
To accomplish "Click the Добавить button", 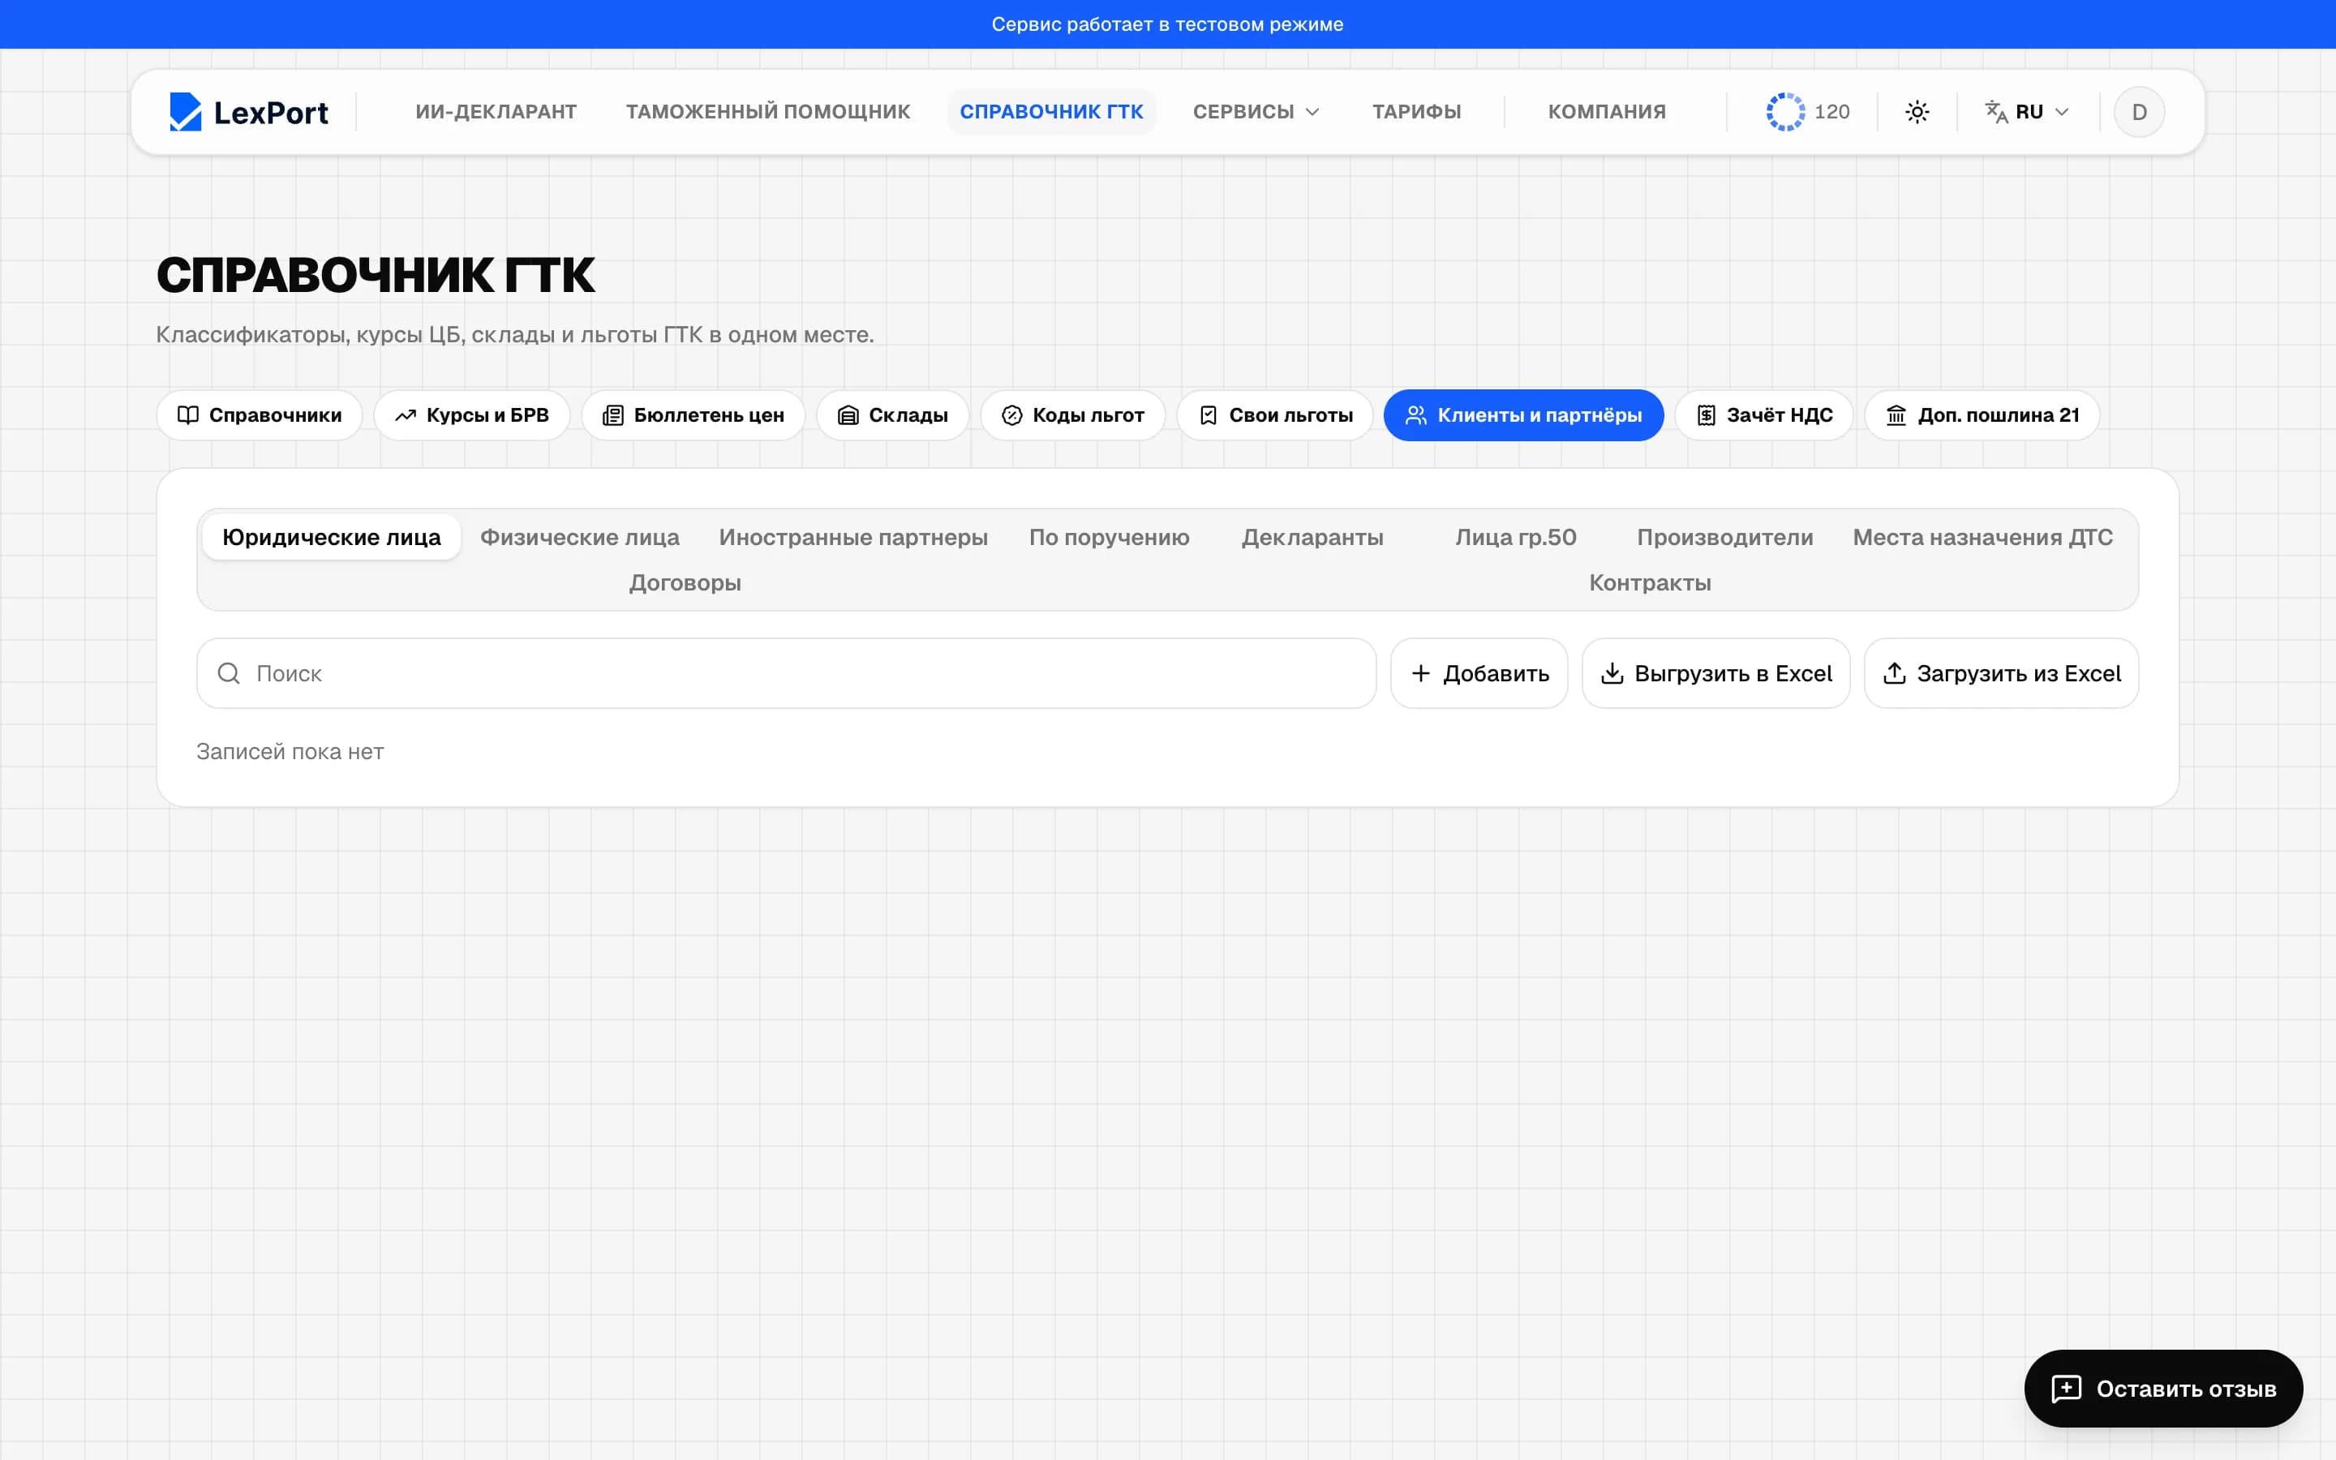I will coord(1479,673).
